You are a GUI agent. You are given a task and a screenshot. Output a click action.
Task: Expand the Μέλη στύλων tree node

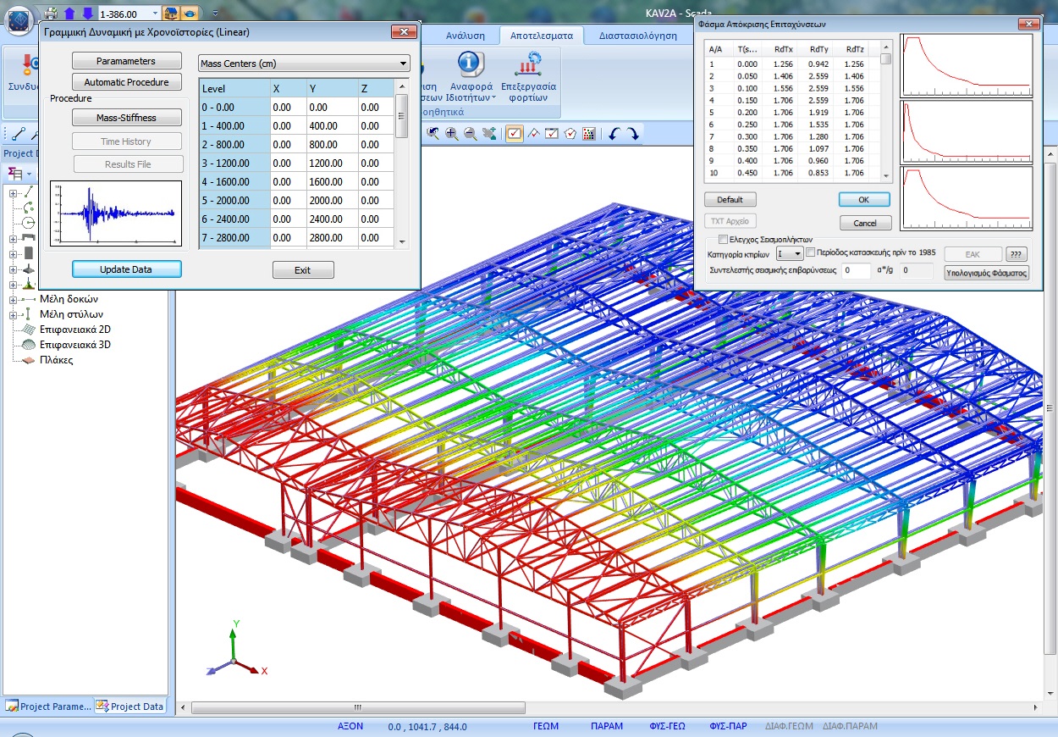[14, 314]
